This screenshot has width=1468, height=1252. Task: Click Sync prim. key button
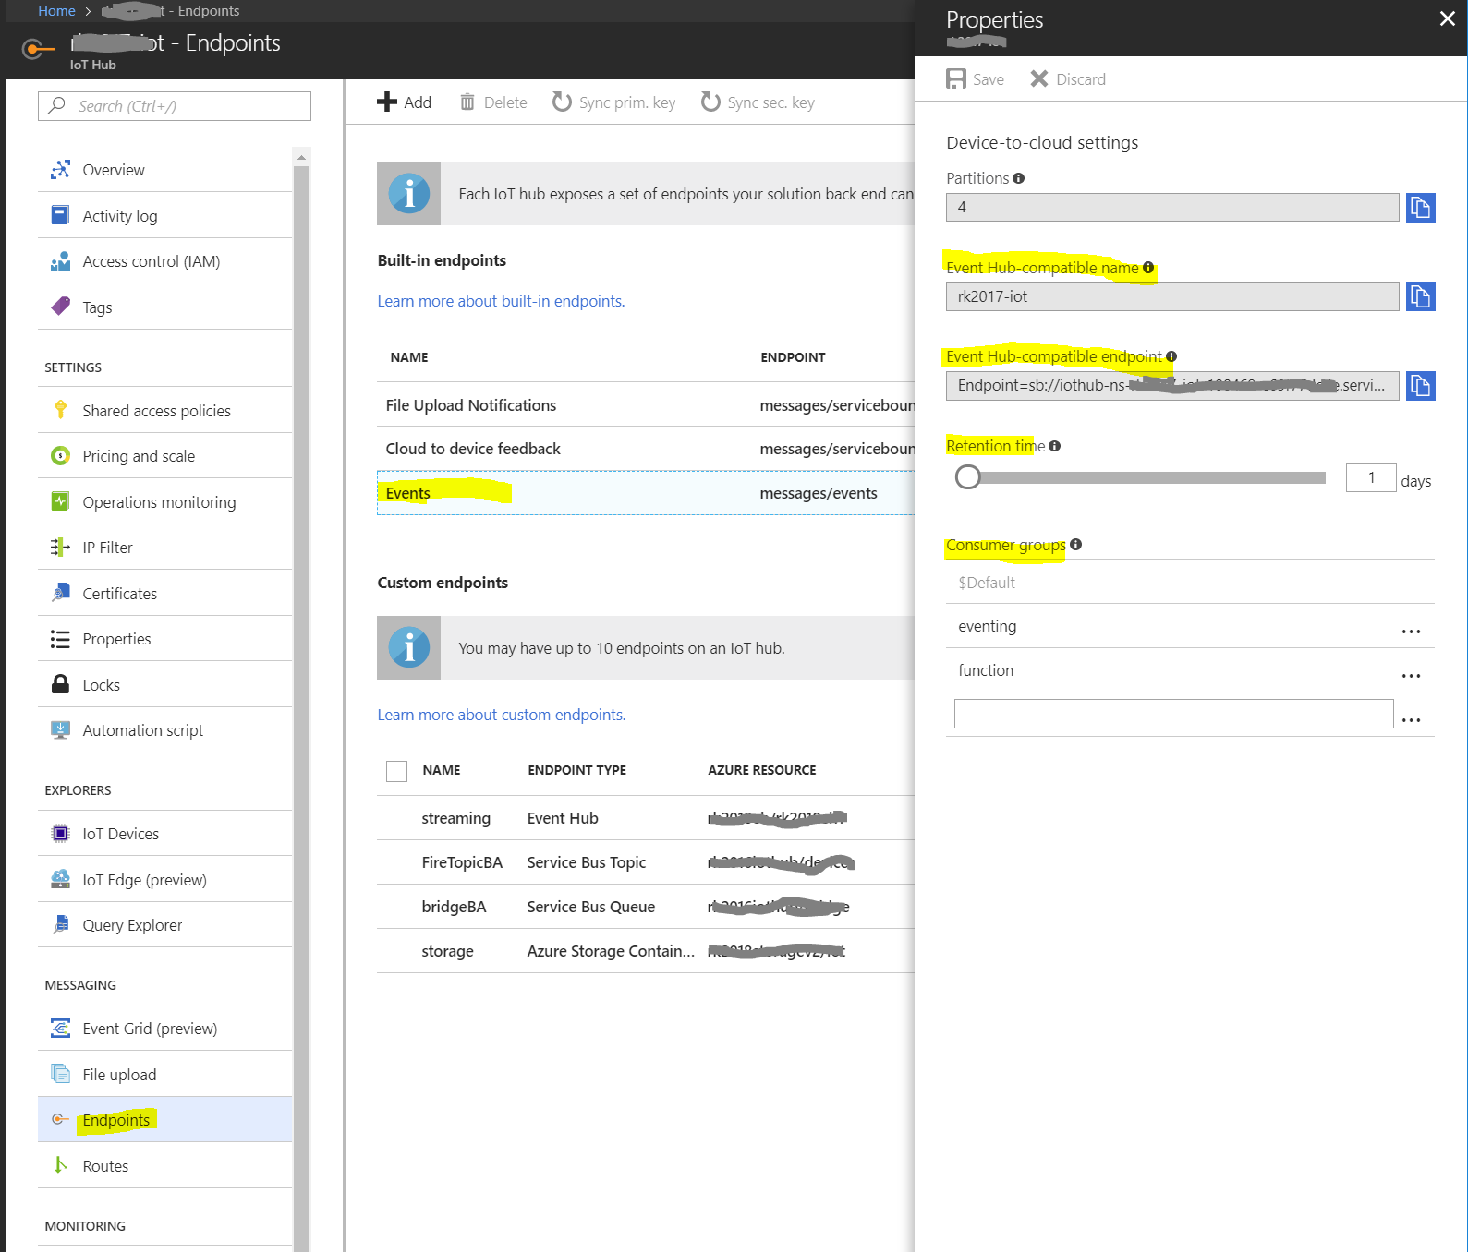[613, 102]
